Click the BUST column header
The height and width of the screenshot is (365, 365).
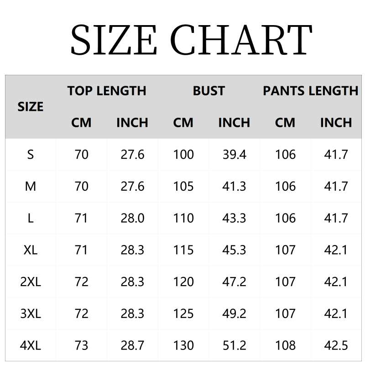coord(209,91)
